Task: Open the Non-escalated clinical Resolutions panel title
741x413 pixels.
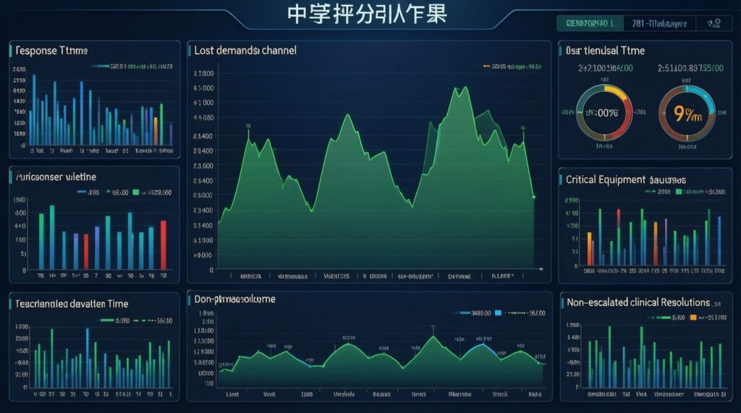Action: tap(639, 302)
